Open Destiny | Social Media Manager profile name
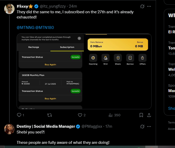 click(x=46, y=126)
